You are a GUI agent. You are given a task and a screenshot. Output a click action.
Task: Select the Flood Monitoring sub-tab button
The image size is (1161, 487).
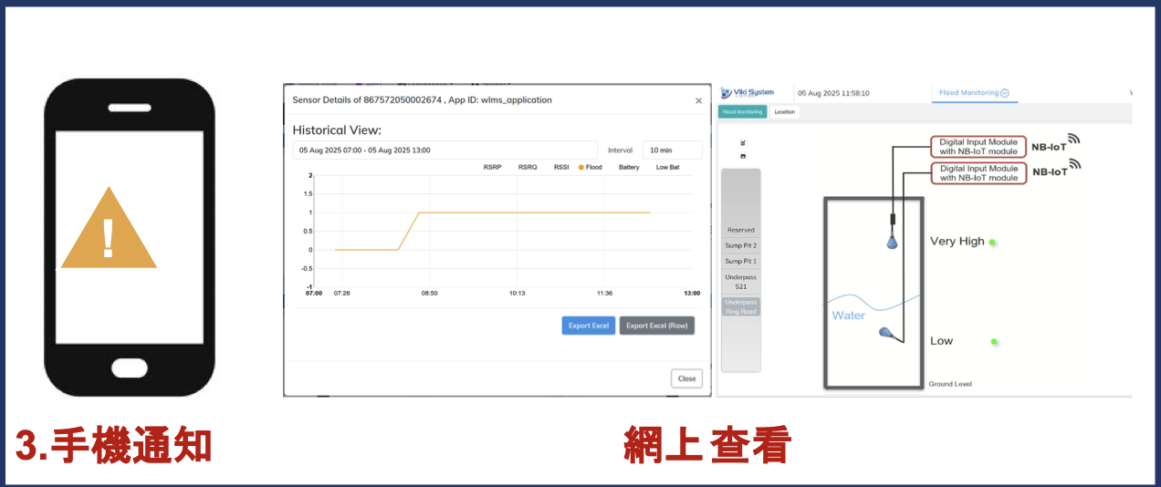tap(742, 112)
